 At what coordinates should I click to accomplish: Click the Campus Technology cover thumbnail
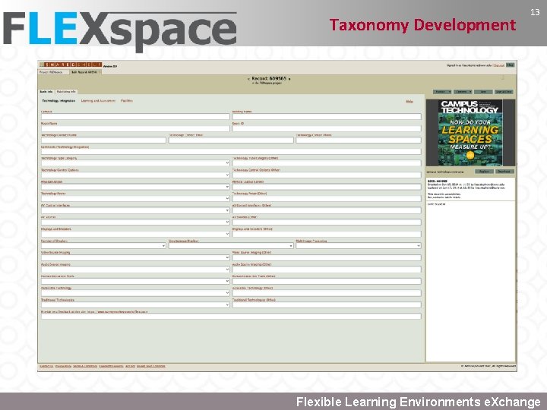pos(470,132)
